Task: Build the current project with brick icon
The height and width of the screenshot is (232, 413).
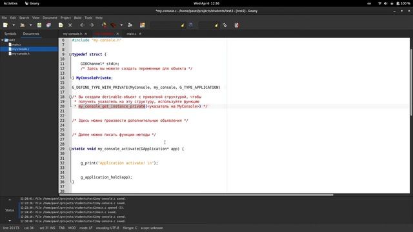Action: tap(114, 25)
